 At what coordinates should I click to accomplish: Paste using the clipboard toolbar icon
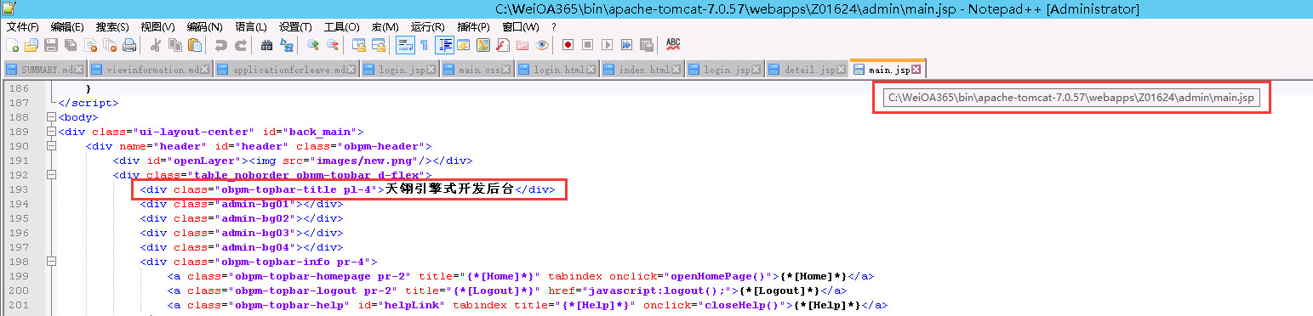click(195, 45)
